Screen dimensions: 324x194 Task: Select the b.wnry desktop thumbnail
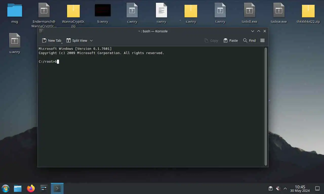[x=103, y=10]
